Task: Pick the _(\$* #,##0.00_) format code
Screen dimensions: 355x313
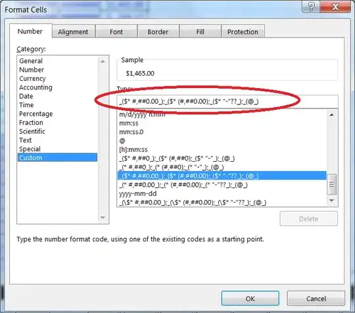Action: tap(222, 203)
